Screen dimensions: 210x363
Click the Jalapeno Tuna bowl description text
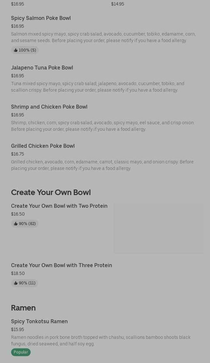[97, 87]
